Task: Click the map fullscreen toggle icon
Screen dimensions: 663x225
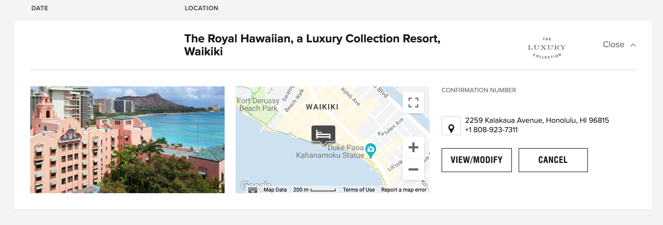Action: pyautogui.click(x=413, y=103)
